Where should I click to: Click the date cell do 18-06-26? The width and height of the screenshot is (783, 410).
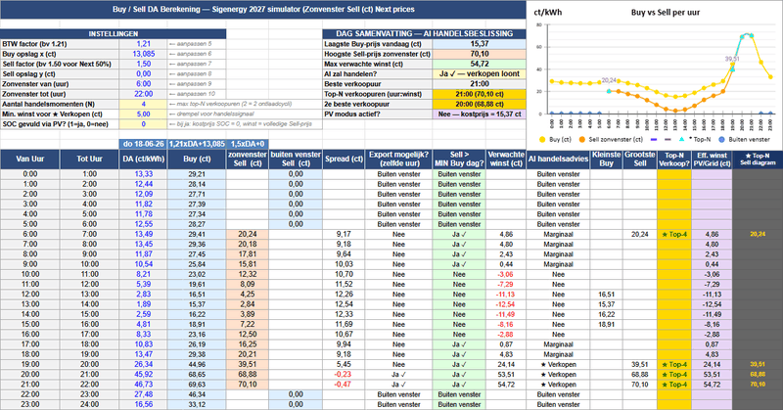click(143, 144)
